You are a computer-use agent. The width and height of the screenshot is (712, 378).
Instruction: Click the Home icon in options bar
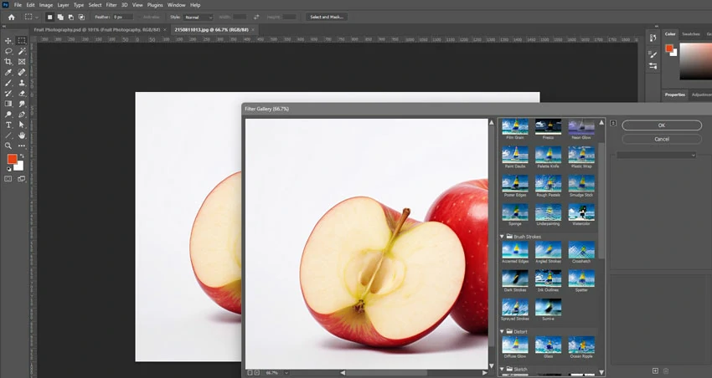pyautogui.click(x=11, y=17)
